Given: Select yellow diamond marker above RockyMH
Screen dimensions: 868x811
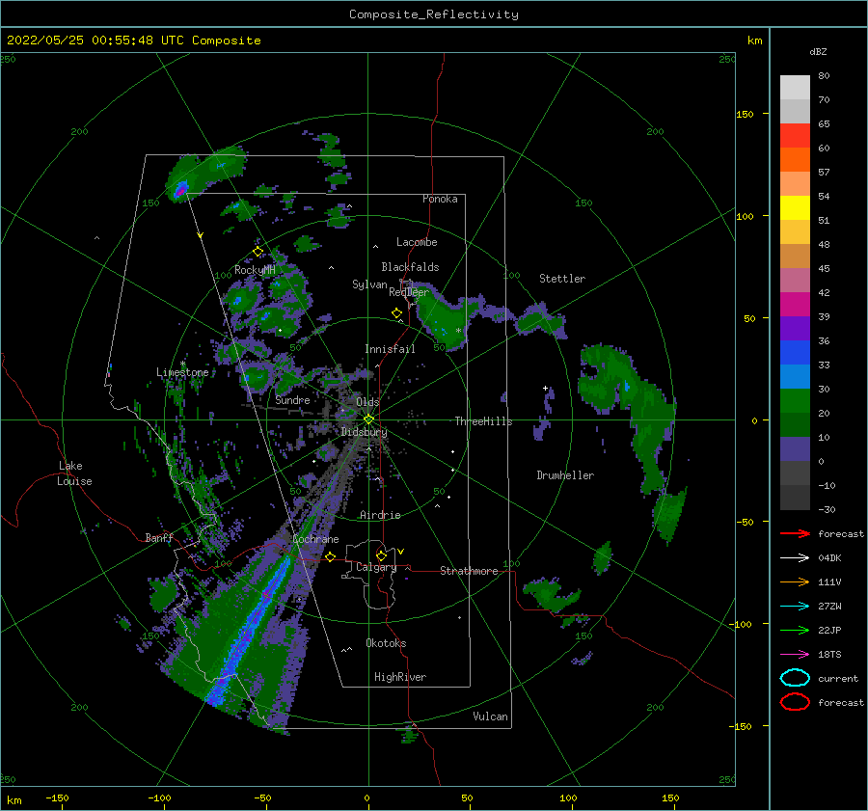Looking at the screenshot, I should [x=258, y=252].
